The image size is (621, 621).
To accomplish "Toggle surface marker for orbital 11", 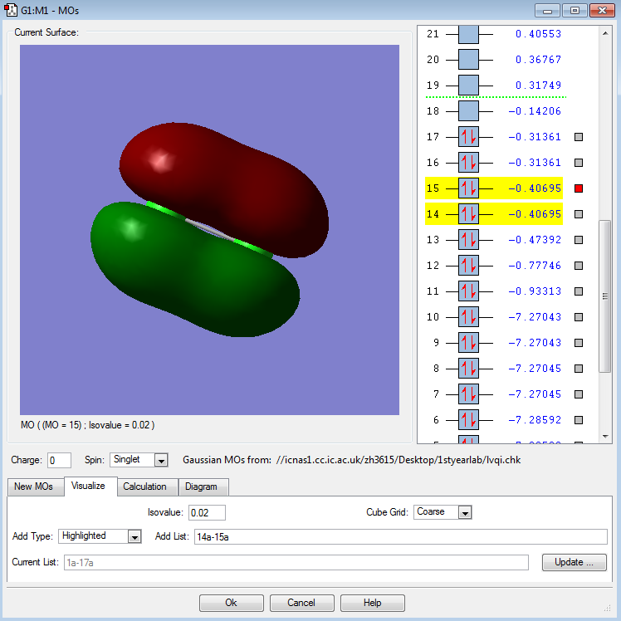I will (x=579, y=291).
